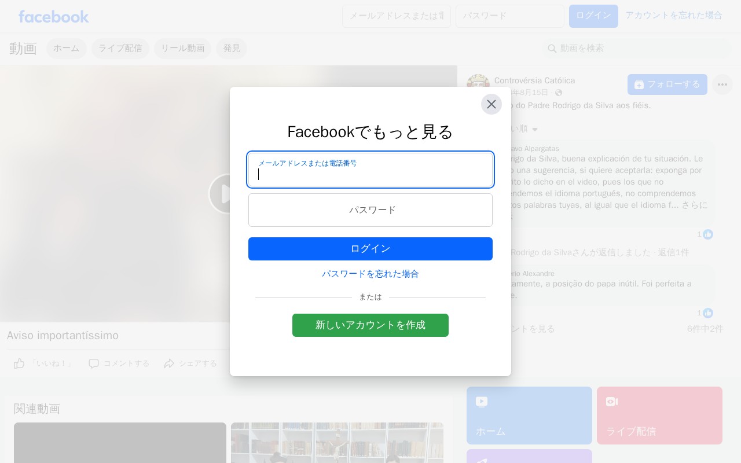Click the header ログイン button
This screenshot has width=741, height=463.
click(593, 16)
